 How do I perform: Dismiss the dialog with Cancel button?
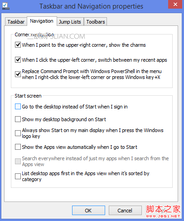[x=125, y=211]
